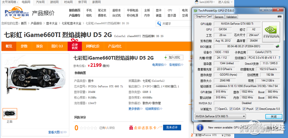Open the 报价 product tab
This screenshot has height=138, width=288.
point(39,46)
